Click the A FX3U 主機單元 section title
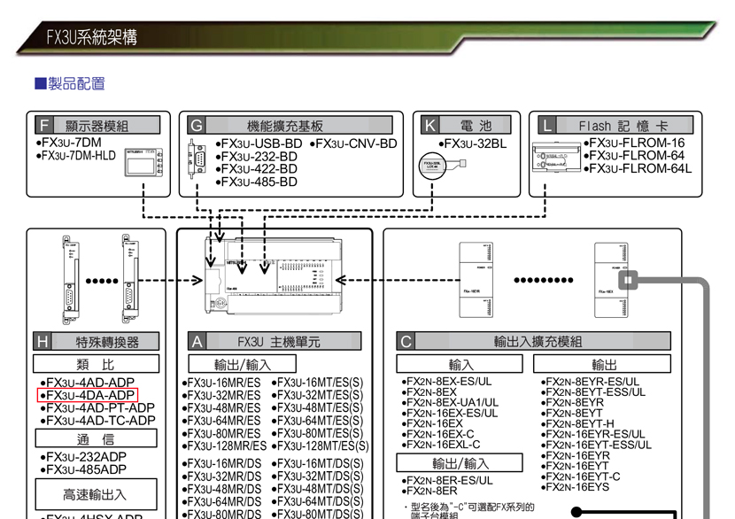This screenshot has width=735, height=519. [275, 341]
